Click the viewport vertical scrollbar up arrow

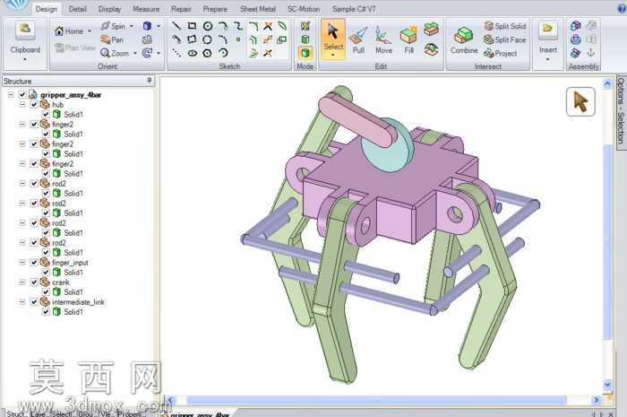point(607,83)
